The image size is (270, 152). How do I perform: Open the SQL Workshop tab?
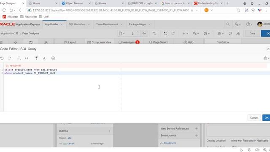coord(77,24)
